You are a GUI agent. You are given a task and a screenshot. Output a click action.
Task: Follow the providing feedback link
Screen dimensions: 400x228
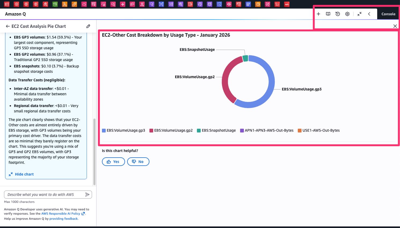click(64, 219)
